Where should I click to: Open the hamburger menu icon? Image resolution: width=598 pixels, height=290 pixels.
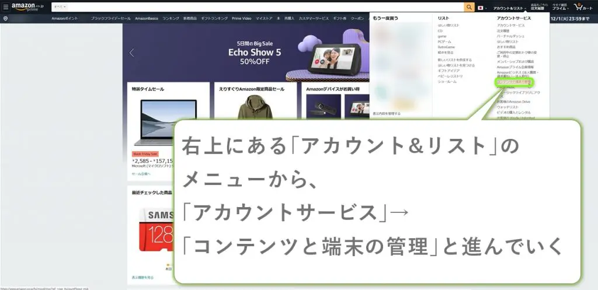click(x=6, y=7)
